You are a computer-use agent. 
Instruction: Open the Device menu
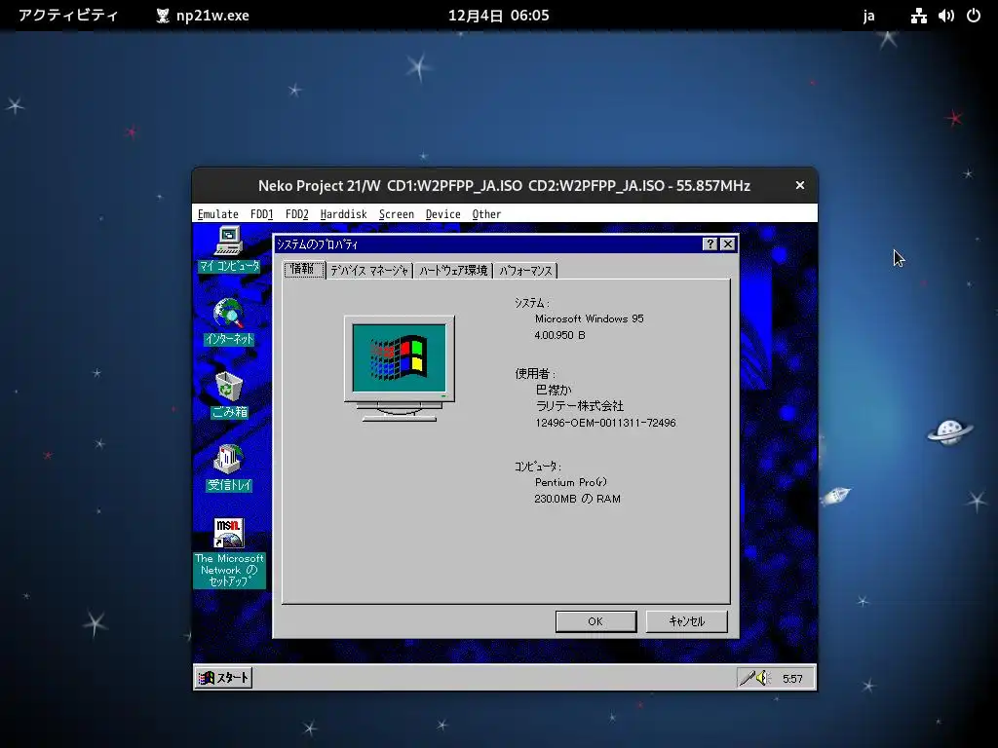(443, 214)
